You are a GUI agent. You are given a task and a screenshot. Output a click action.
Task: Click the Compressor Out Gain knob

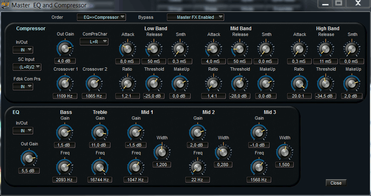click(65, 49)
